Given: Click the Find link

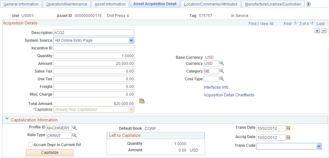Looking at the screenshot, I should 253,24.
